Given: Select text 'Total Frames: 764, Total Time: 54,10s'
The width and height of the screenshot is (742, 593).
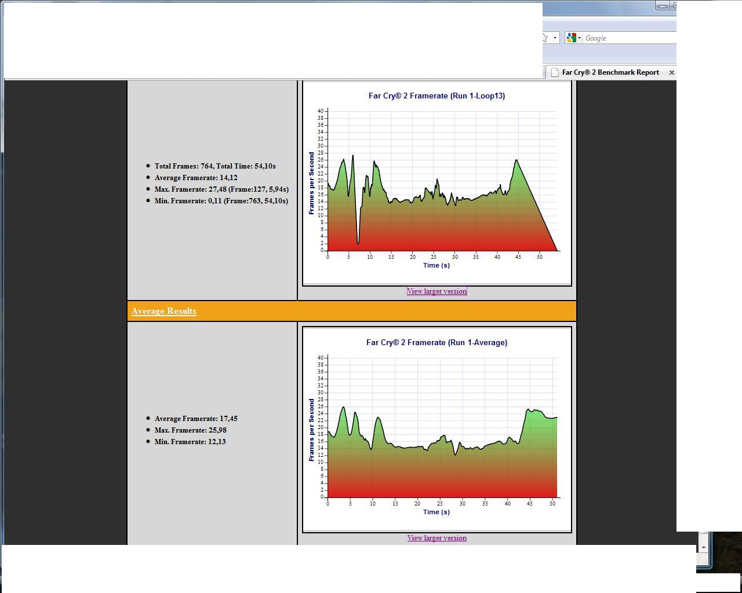Looking at the screenshot, I should coord(215,166).
